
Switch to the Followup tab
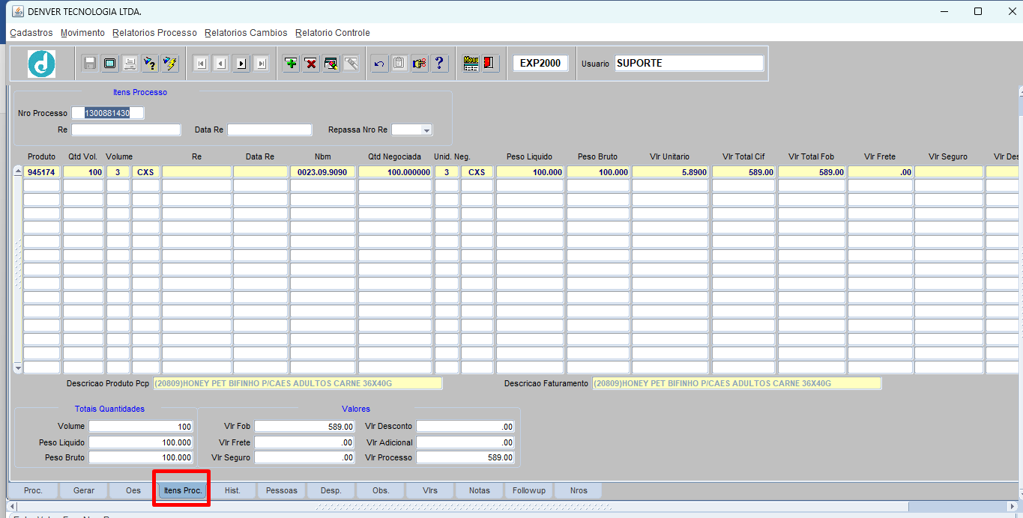(529, 491)
